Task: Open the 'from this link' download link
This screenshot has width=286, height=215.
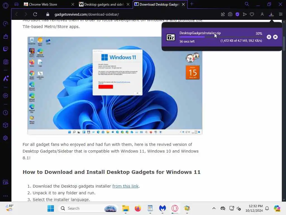Action: pos(125,186)
